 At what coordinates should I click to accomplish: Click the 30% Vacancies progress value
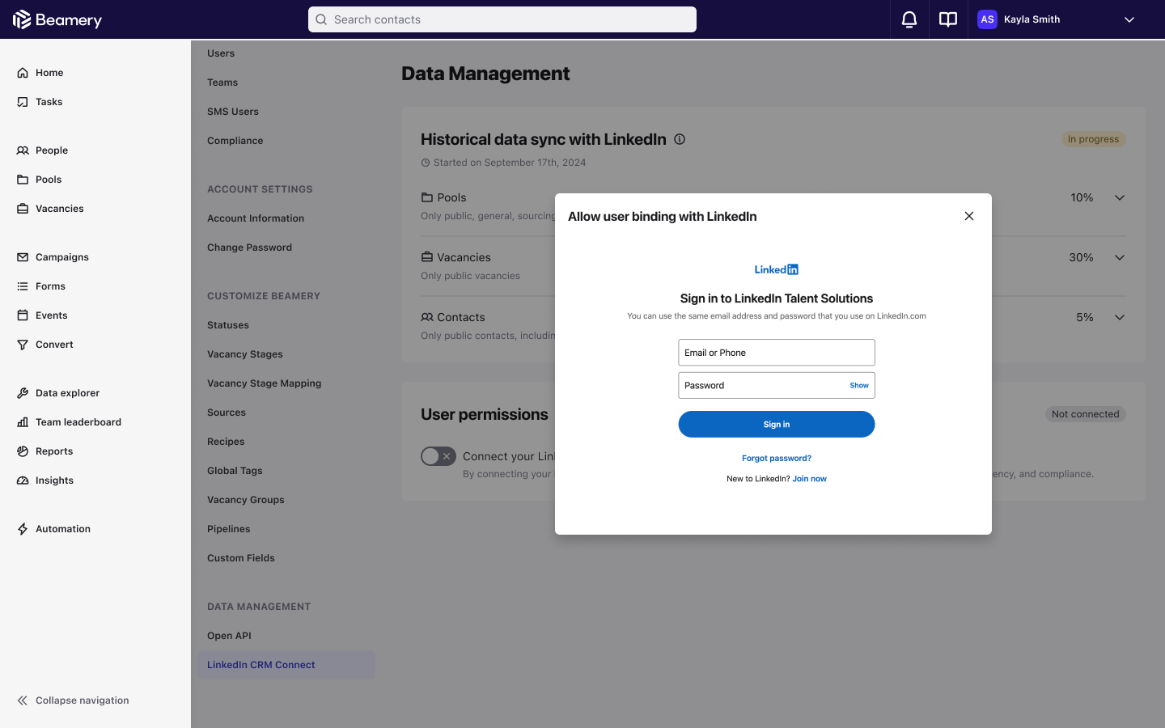(x=1082, y=257)
